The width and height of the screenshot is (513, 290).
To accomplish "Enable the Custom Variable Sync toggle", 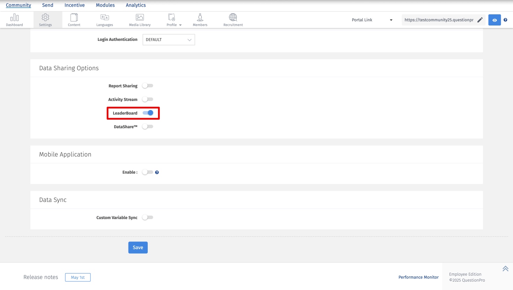I will point(148,217).
